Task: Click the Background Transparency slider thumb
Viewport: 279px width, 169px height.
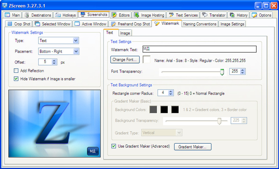Action: click(x=219, y=121)
